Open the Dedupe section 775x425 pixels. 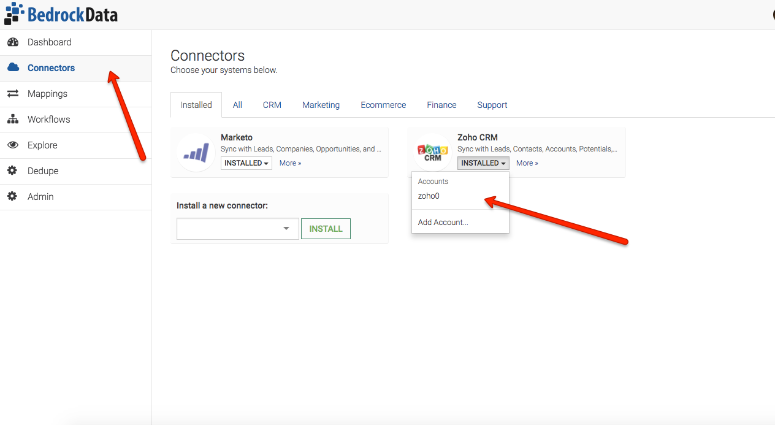tap(75, 171)
